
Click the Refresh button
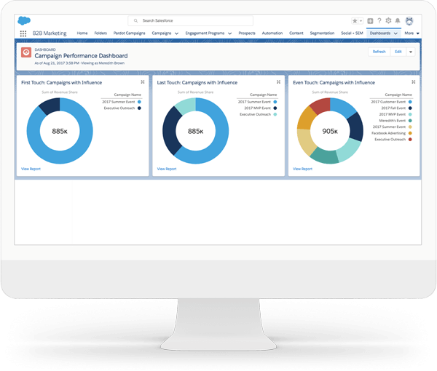(x=379, y=52)
